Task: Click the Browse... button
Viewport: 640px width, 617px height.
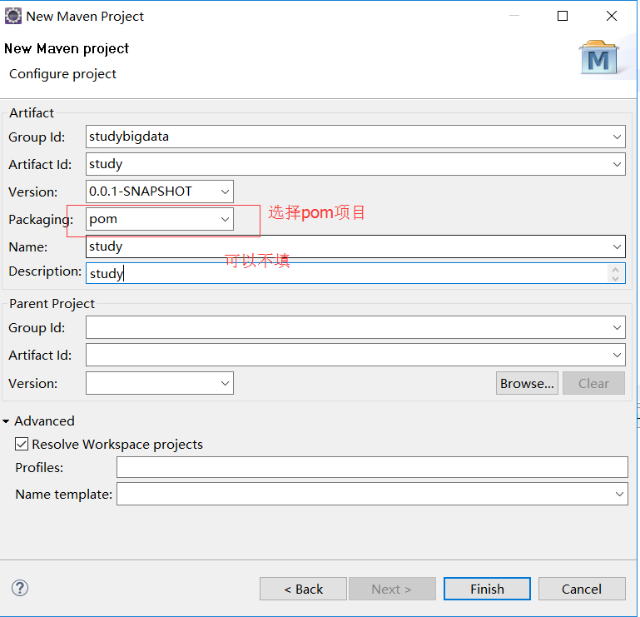Action: pyautogui.click(x=527, y=383)
